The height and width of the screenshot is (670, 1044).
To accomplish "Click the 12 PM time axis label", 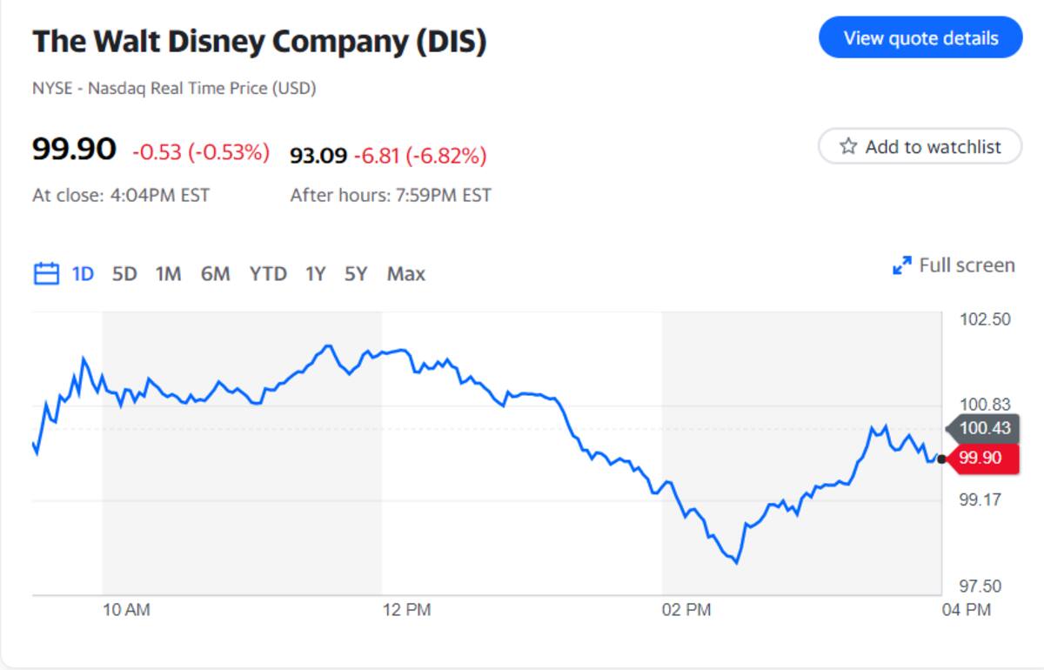I will (406, 610).
